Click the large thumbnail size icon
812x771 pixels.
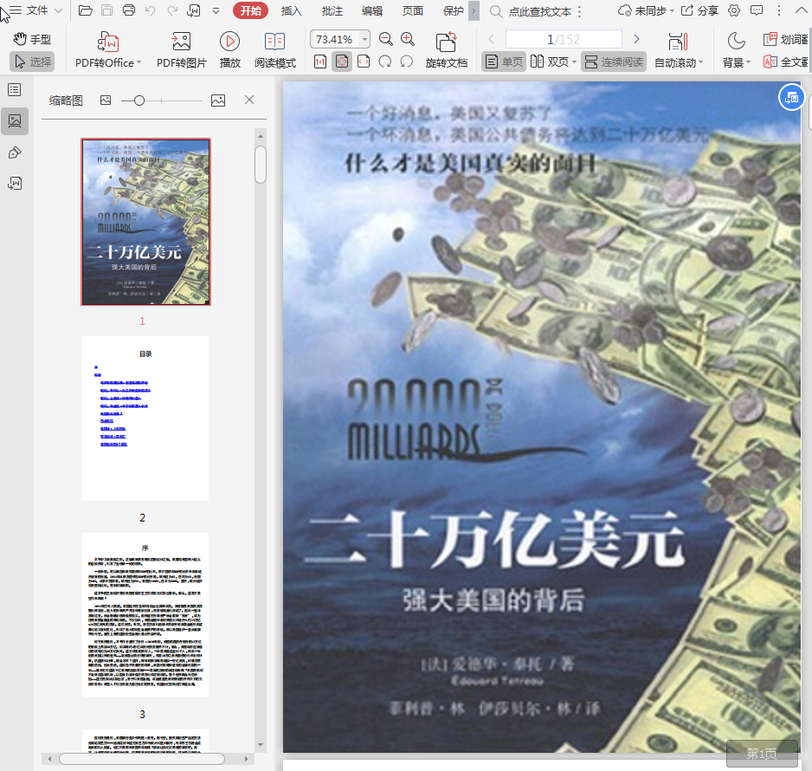(x=218, y=100)
